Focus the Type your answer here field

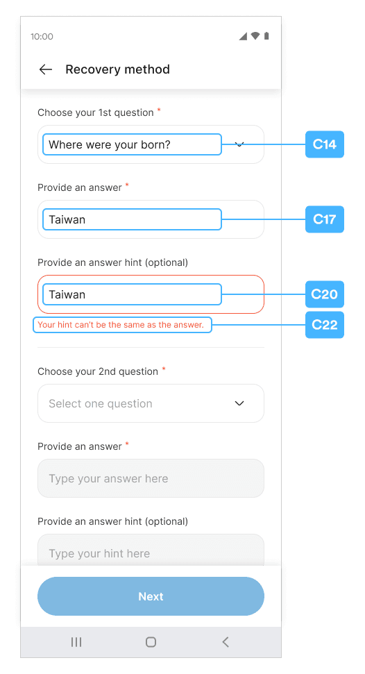point(151,478)
